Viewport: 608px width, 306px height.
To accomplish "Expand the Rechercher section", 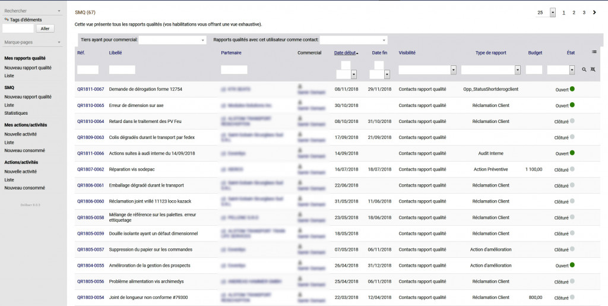I will pyautogui.click(x=59, y=11).
